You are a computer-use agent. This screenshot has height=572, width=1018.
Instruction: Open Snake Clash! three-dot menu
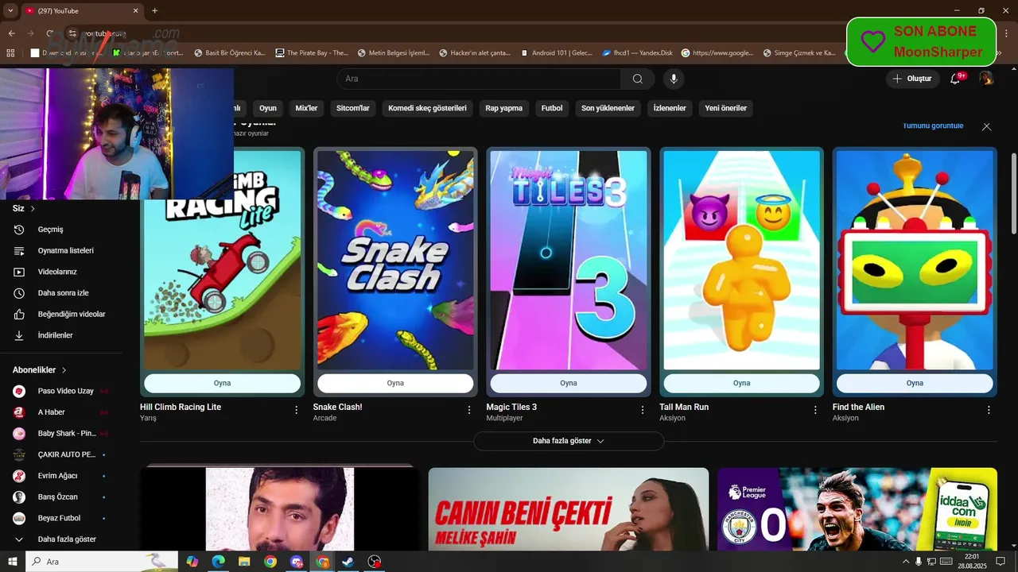click(469, 410)
